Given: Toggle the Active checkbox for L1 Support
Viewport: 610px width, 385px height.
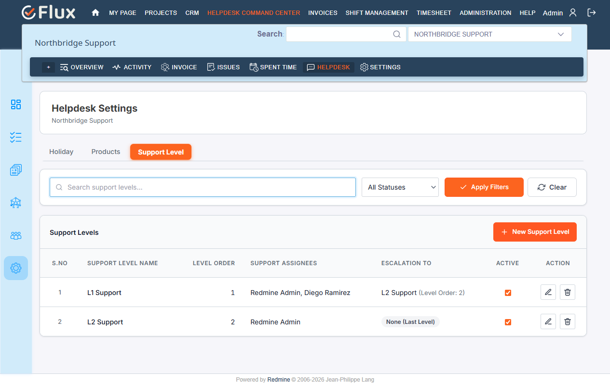Looking at the screenshot, I should tap(508, 293).
